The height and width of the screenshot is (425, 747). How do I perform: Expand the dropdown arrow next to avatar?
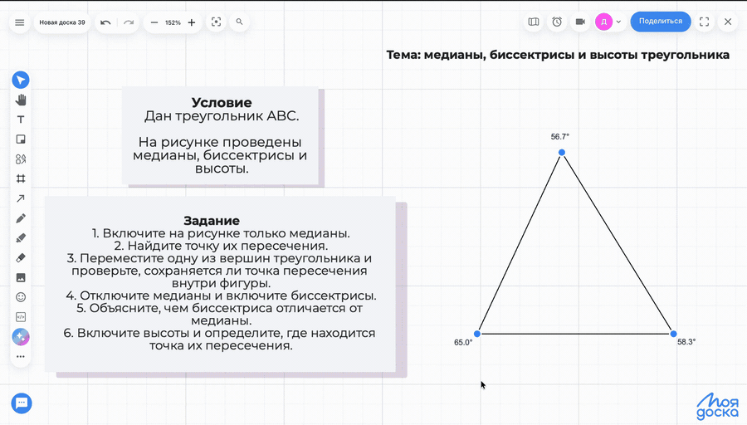618,22
